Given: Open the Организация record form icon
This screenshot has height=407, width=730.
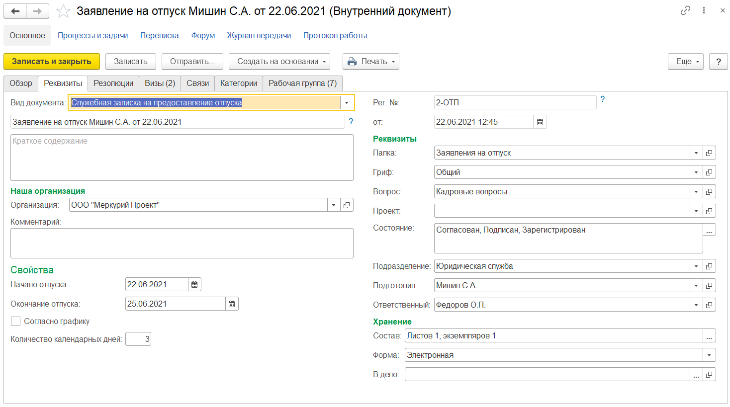Looking at the screenshot, I should pyautogui.click(x=347, y=205).
